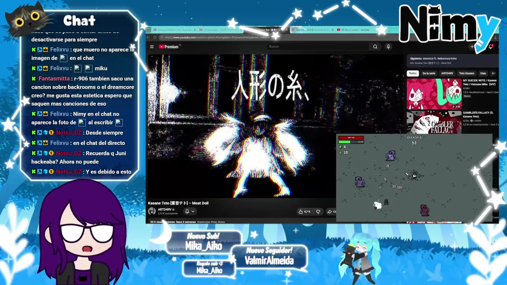
Task: Click the green experience bar in game
Action: point(351,142)
